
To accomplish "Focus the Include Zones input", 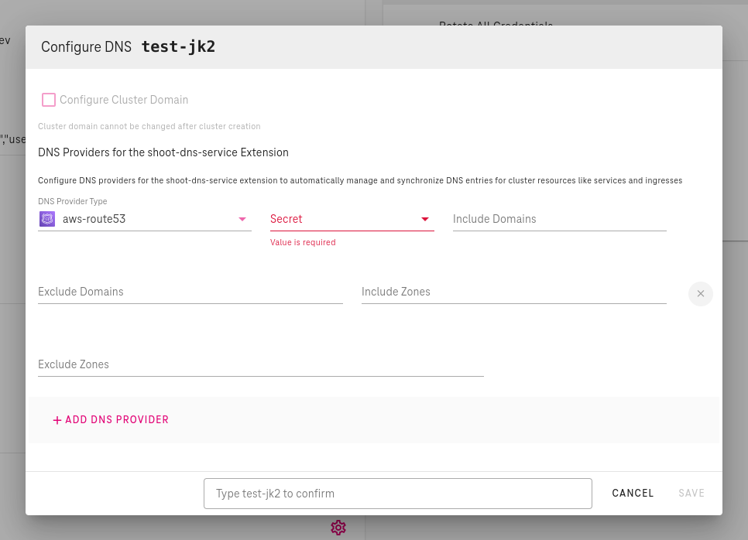I will coord(513,292).
